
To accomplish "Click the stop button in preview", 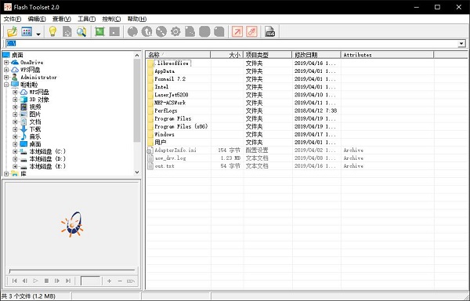I will click(x=46, y=281).
